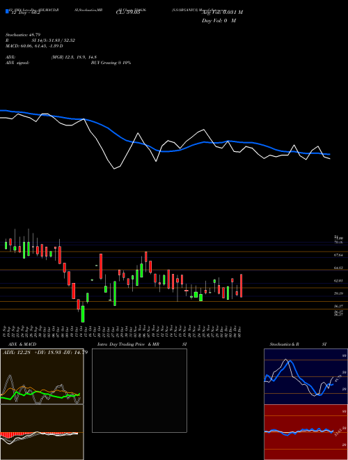Click the 70.16 price axis label
Viewport: 348px width, 460px height.
pyautogui.click(x=338, y=243)
